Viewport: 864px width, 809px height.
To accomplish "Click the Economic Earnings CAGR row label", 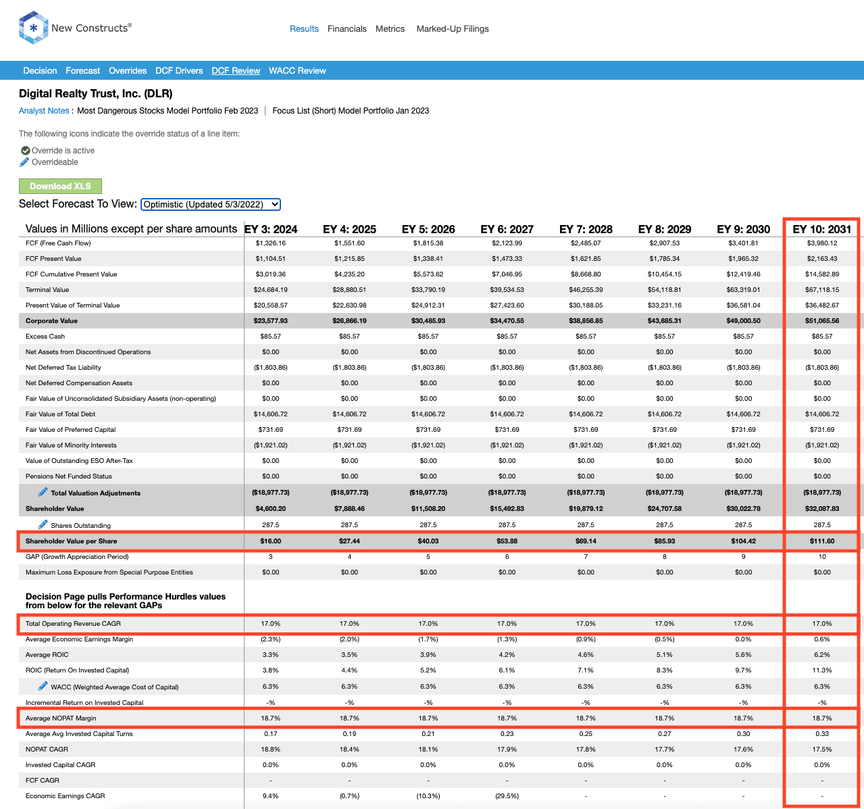I will [x=66, y=796].
